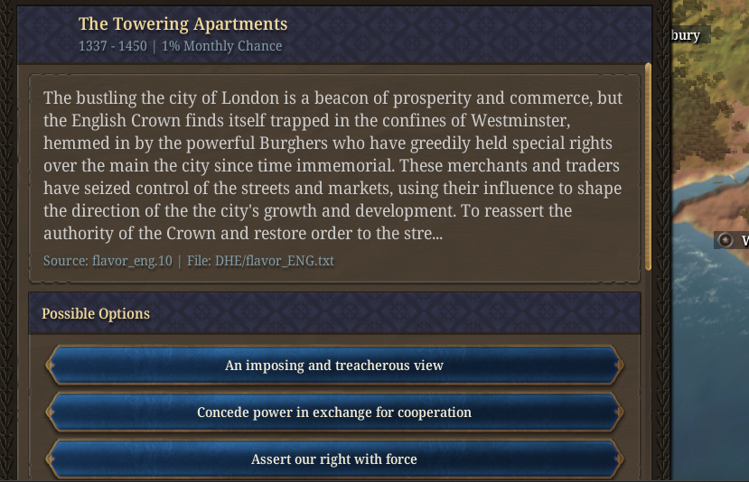
Task: Click the 'W' label beside map marker
Action: (744, 240)
